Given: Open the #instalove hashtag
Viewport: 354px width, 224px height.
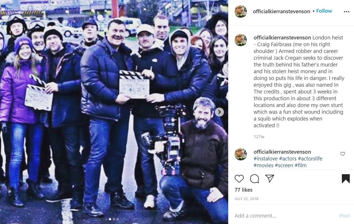Looking at the screenshot, I should 266,158.
